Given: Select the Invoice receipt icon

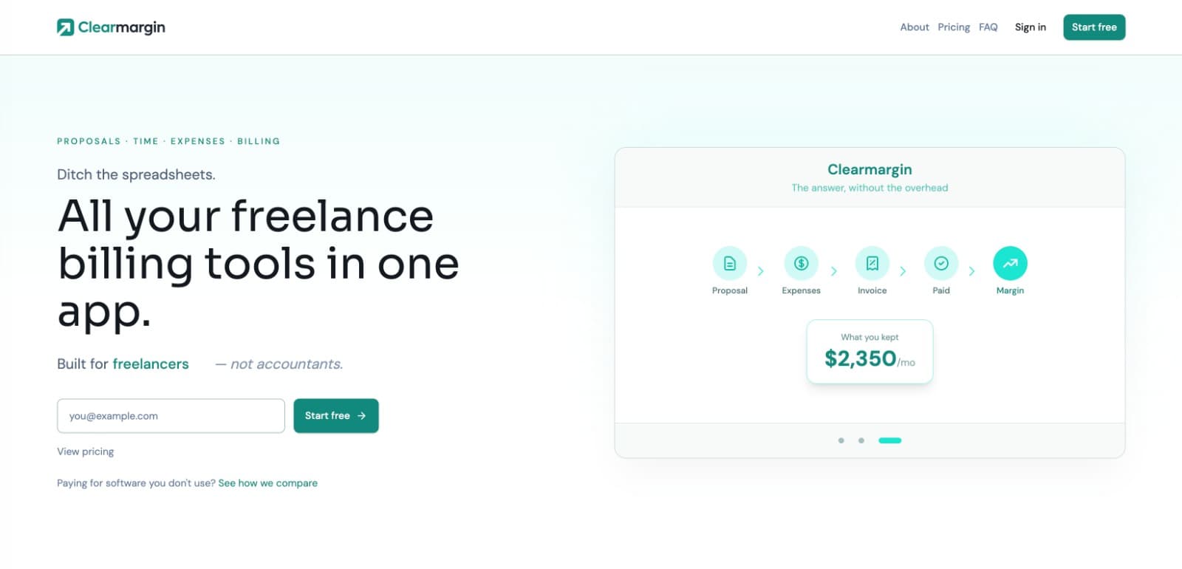Looking at the screenshot, I should 872,264.
